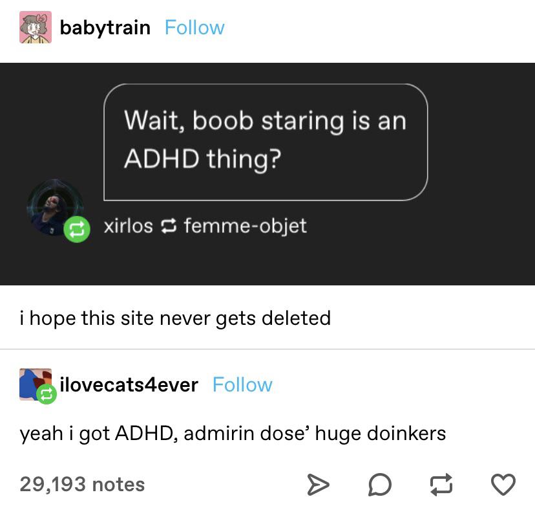Like the post with the heart icon
Screen dimensions: 535x508
pyautogui.click(x=503, y=484)
